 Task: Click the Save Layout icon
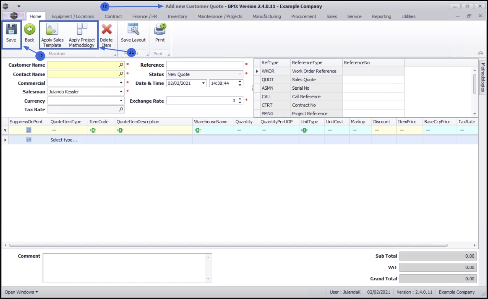coord(133,29)
